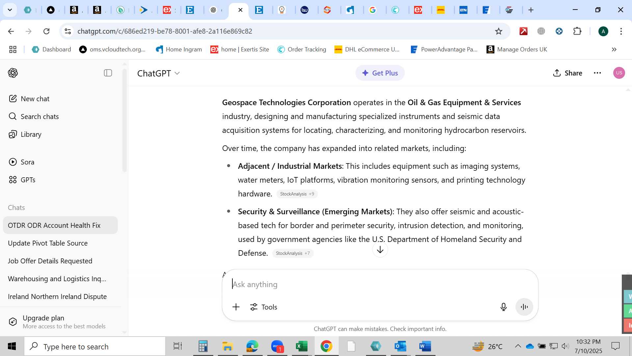Click the StockAnalysis +7 source chip
Viewport: 632px width, 356px height.
pyautogui.click(x=293, y=253)
